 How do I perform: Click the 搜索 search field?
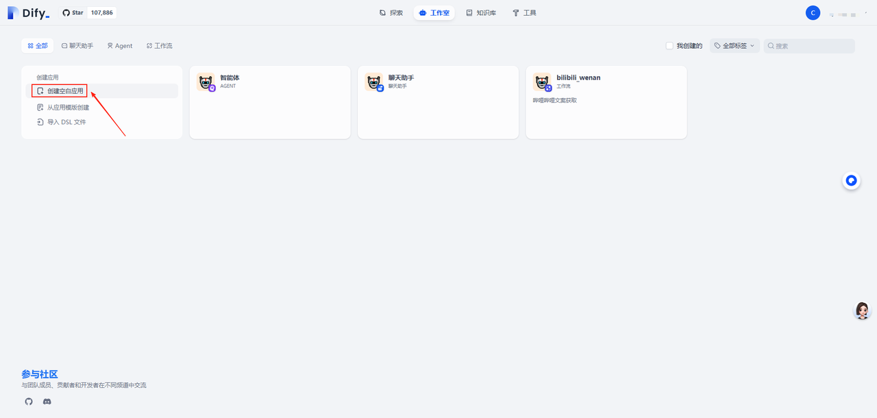812,46
